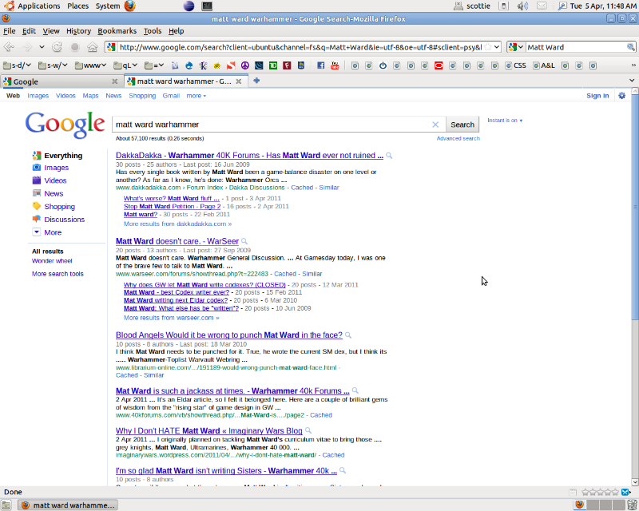
Task: Click magnifier beside Blood Angels result
Action: (x=348, y=335)
